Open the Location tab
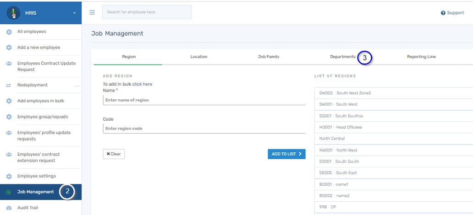 point(199,57)
